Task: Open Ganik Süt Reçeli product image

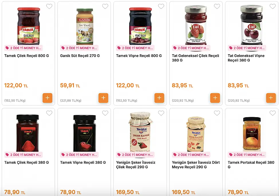Action: pos(85,27)
